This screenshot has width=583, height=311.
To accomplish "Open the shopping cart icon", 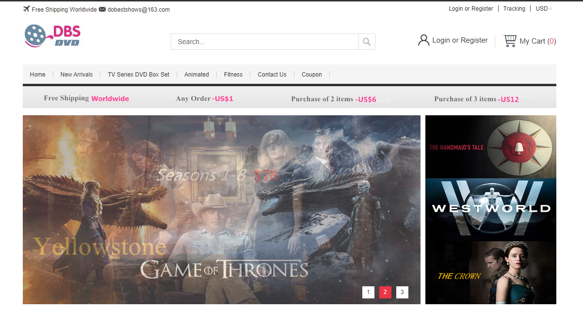I will tap(510, 41).
